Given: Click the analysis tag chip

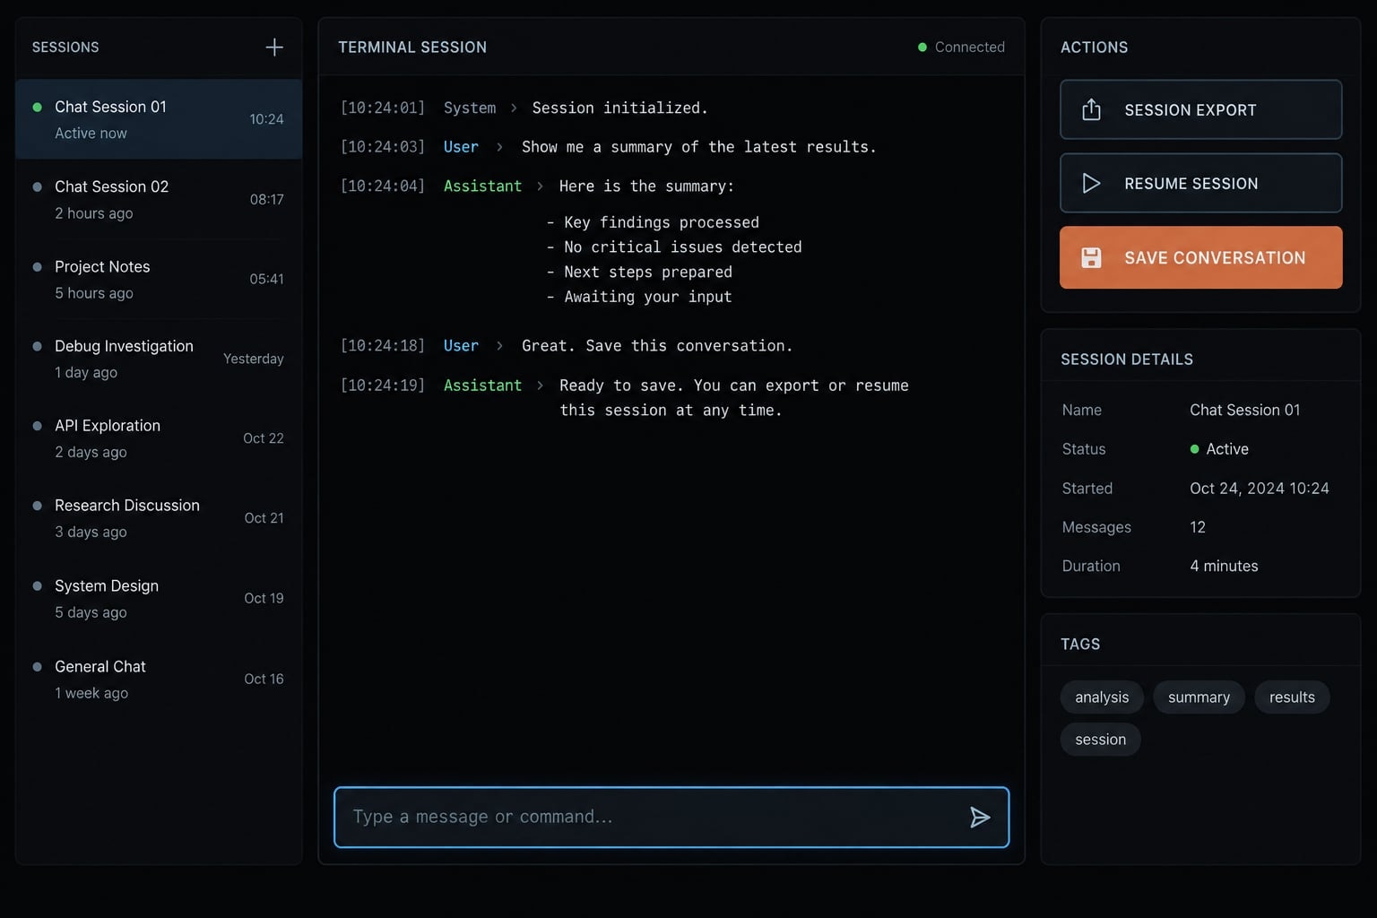Looking at the screenshot, I should click(x=1102, y=697).
